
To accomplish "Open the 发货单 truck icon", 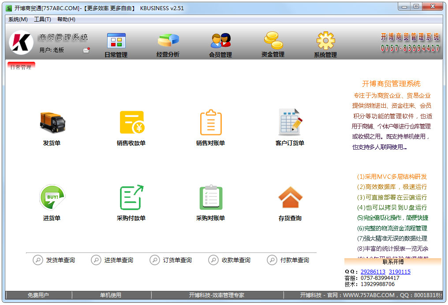I will pyautogui.click(x=52, y=123).
